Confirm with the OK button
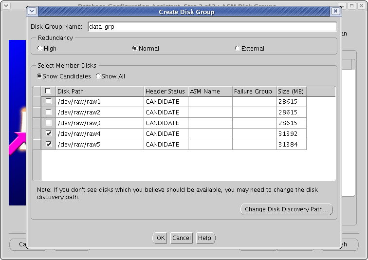The image size is (368, 260). (x=160, y=238)
